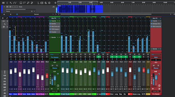Screen dimensions: 175x97
Task: Mute the Kick mixer channel
Action: (11, 54)
